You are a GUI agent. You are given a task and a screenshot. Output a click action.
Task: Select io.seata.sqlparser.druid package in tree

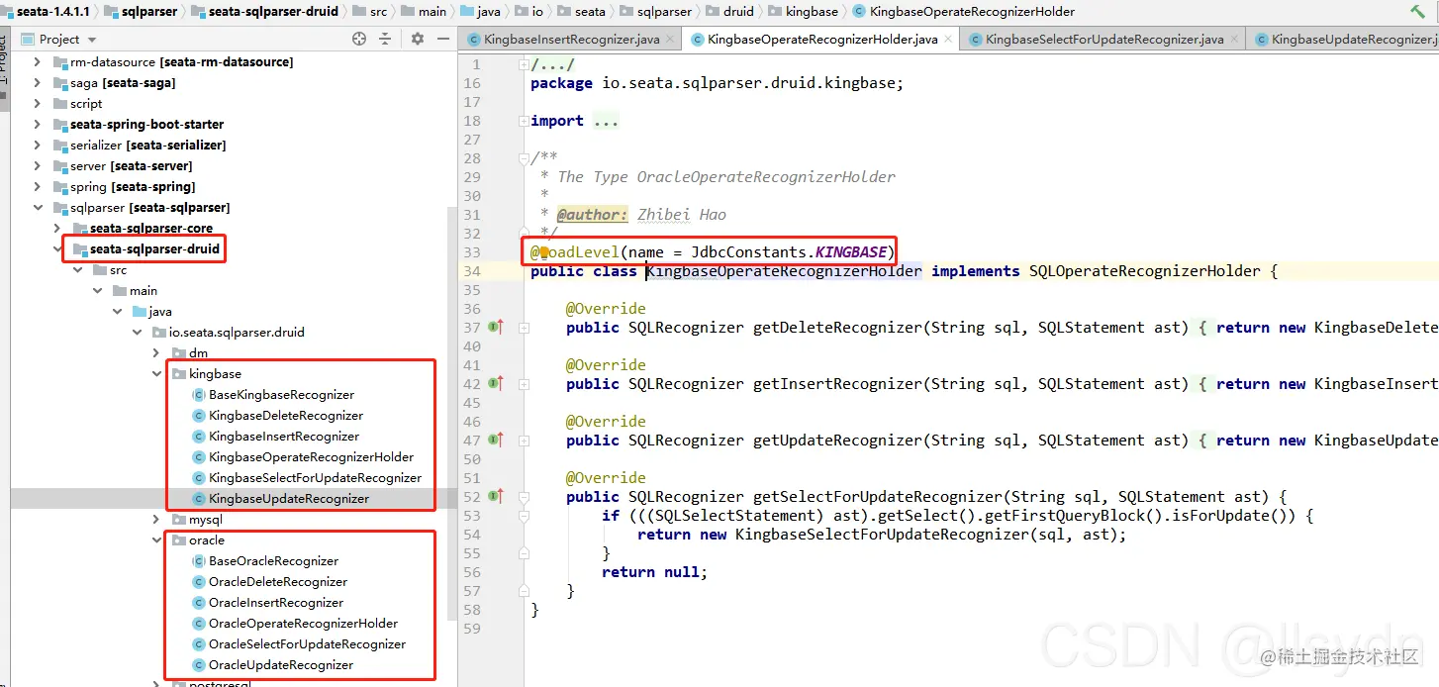point(230,332)
